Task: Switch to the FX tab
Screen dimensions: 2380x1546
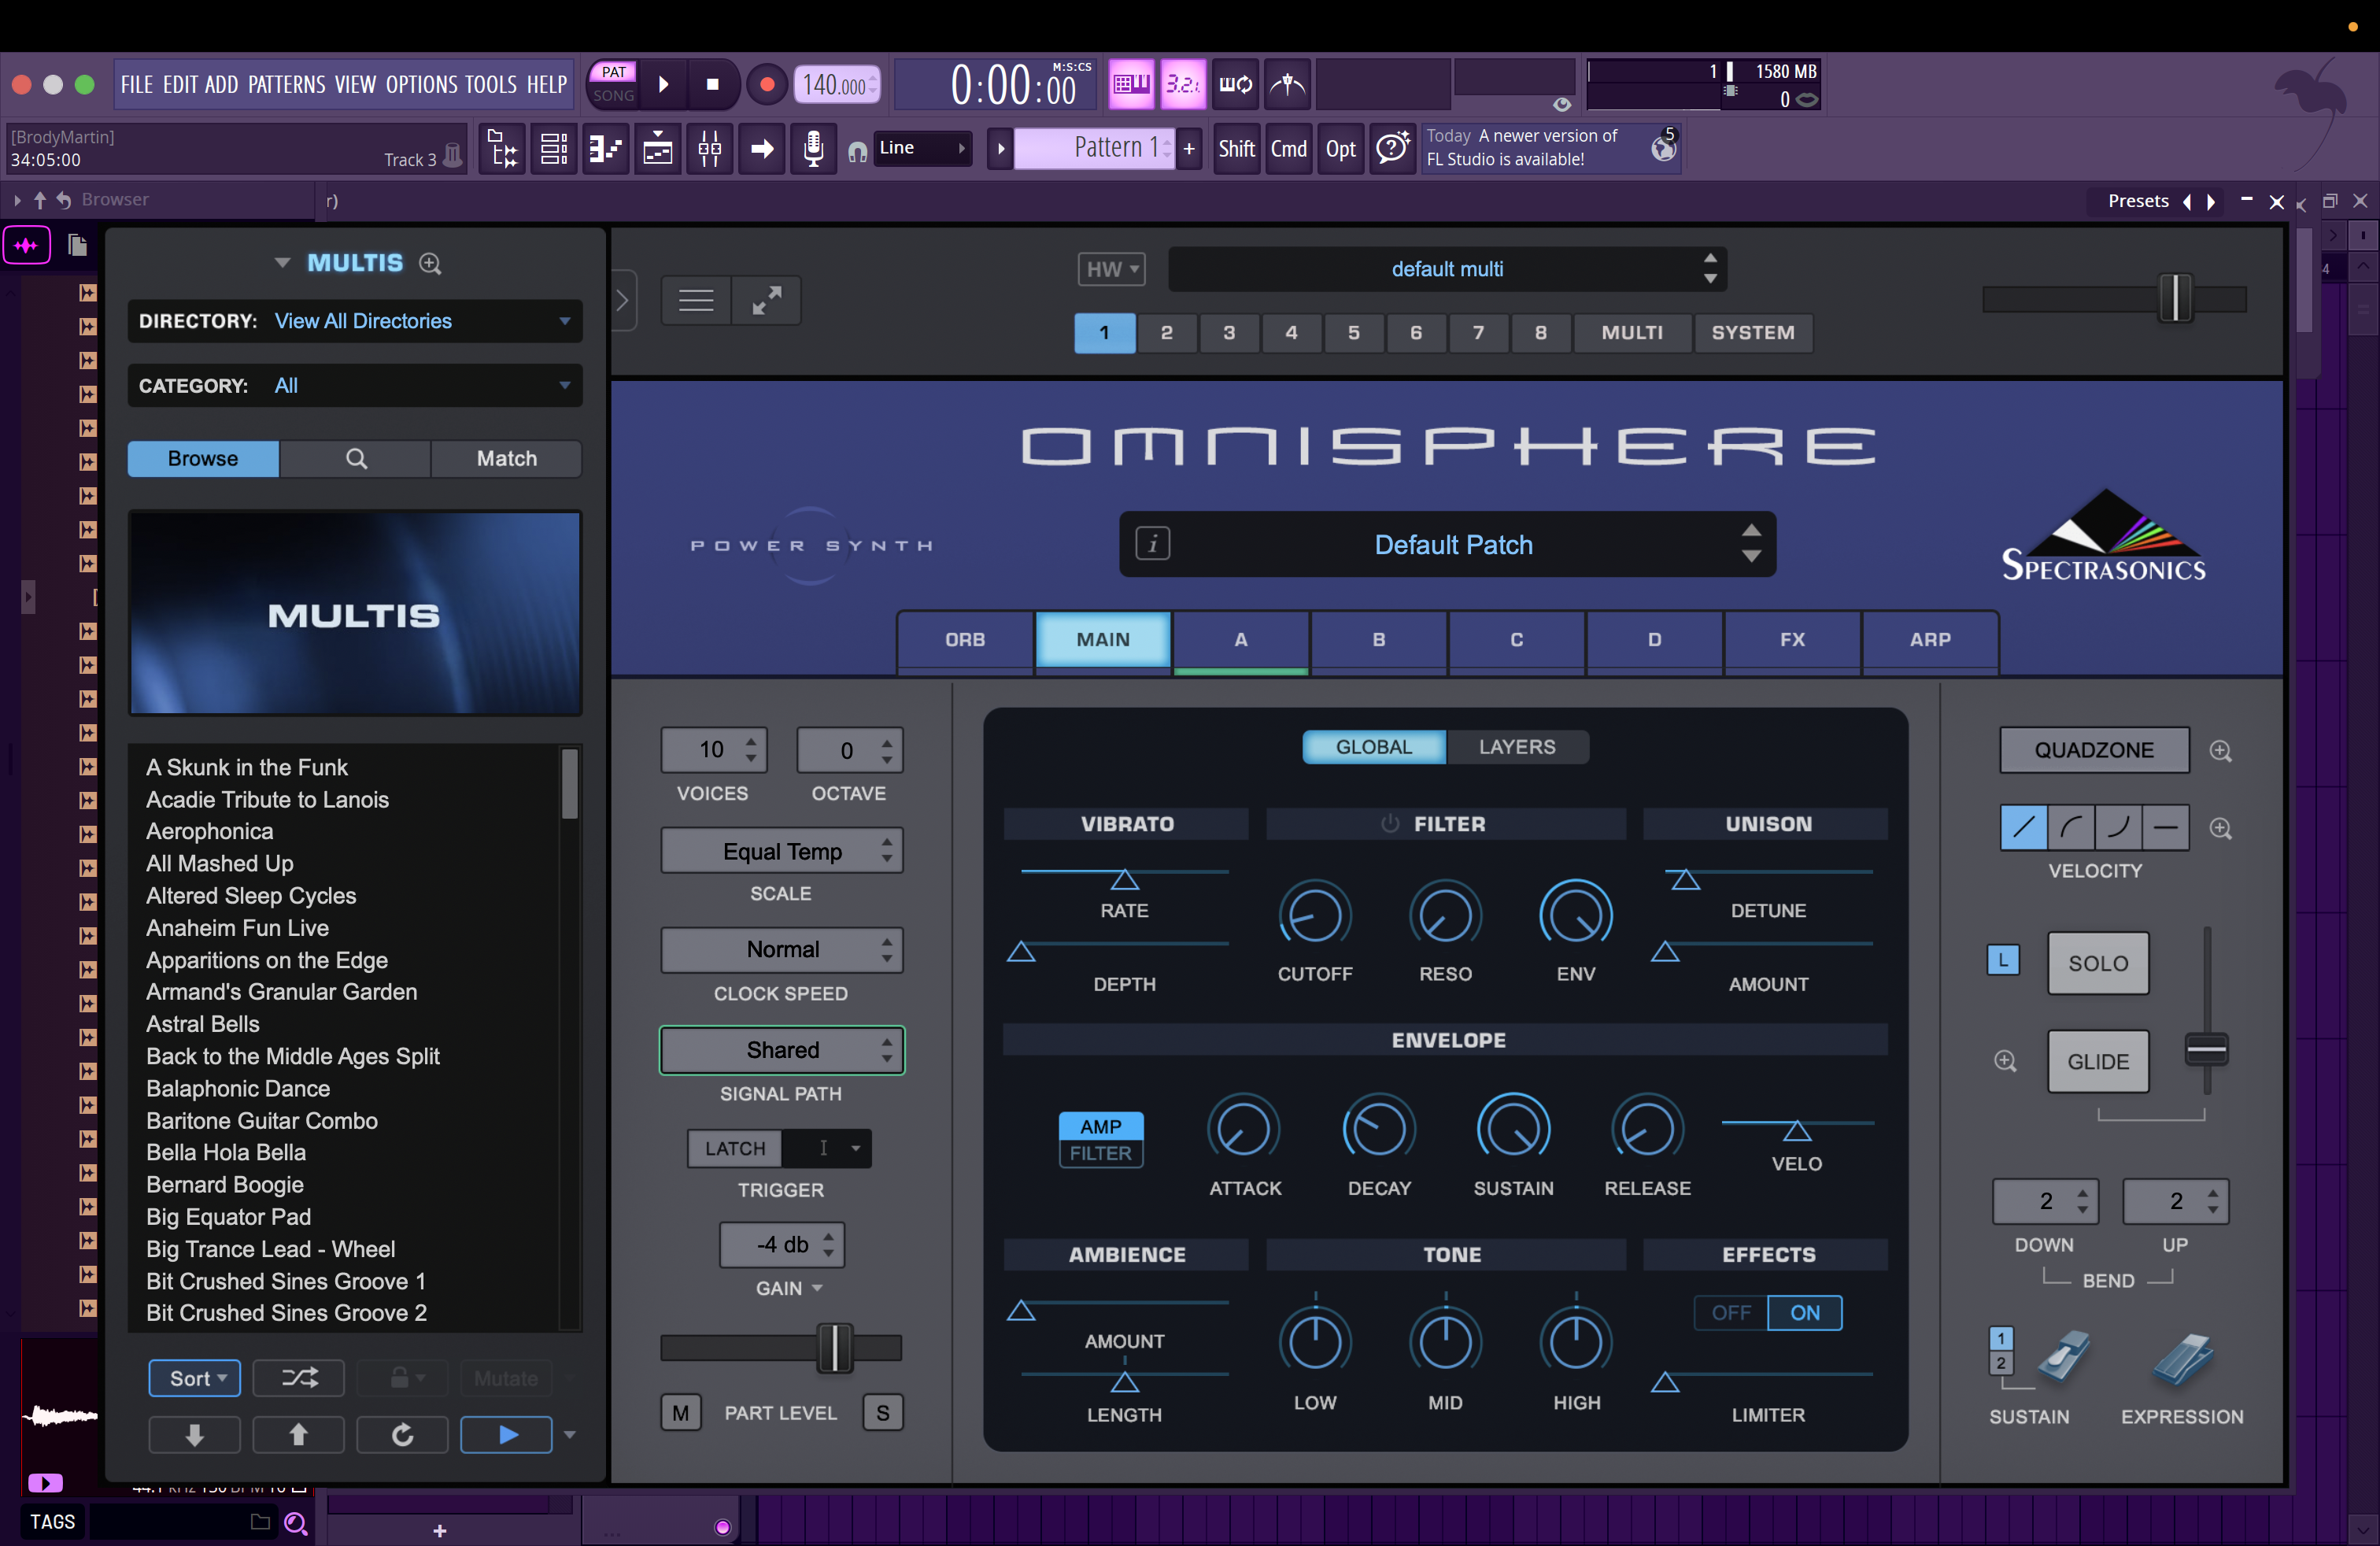Action: [x=1792, y=640]
